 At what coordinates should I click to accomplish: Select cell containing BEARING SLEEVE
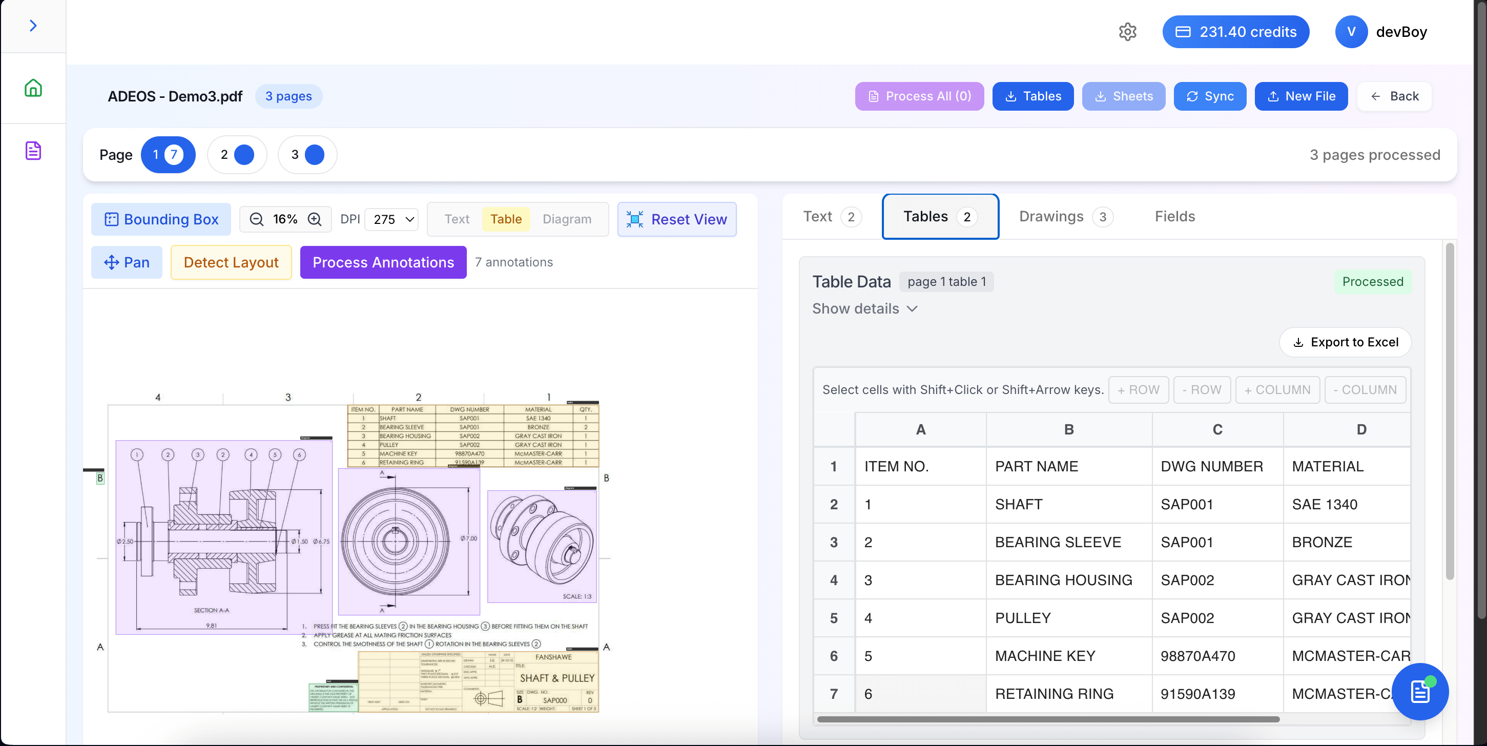(x=1068, y=542)
